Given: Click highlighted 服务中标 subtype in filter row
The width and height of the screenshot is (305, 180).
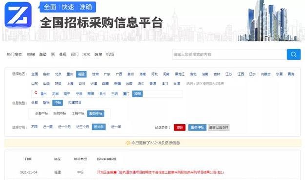Looking at the screenshot, I should pos(96,114).
